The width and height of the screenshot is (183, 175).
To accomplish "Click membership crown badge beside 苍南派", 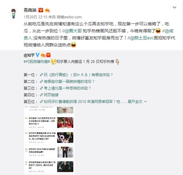I will (x=47, y=10).
